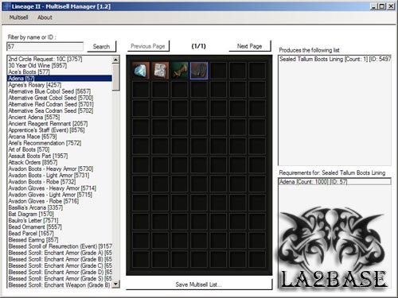The height and width of the screenshot is (298, 398).
Task: Select Avadon Gloves - Robe [5716] entry
Action: 44,201
